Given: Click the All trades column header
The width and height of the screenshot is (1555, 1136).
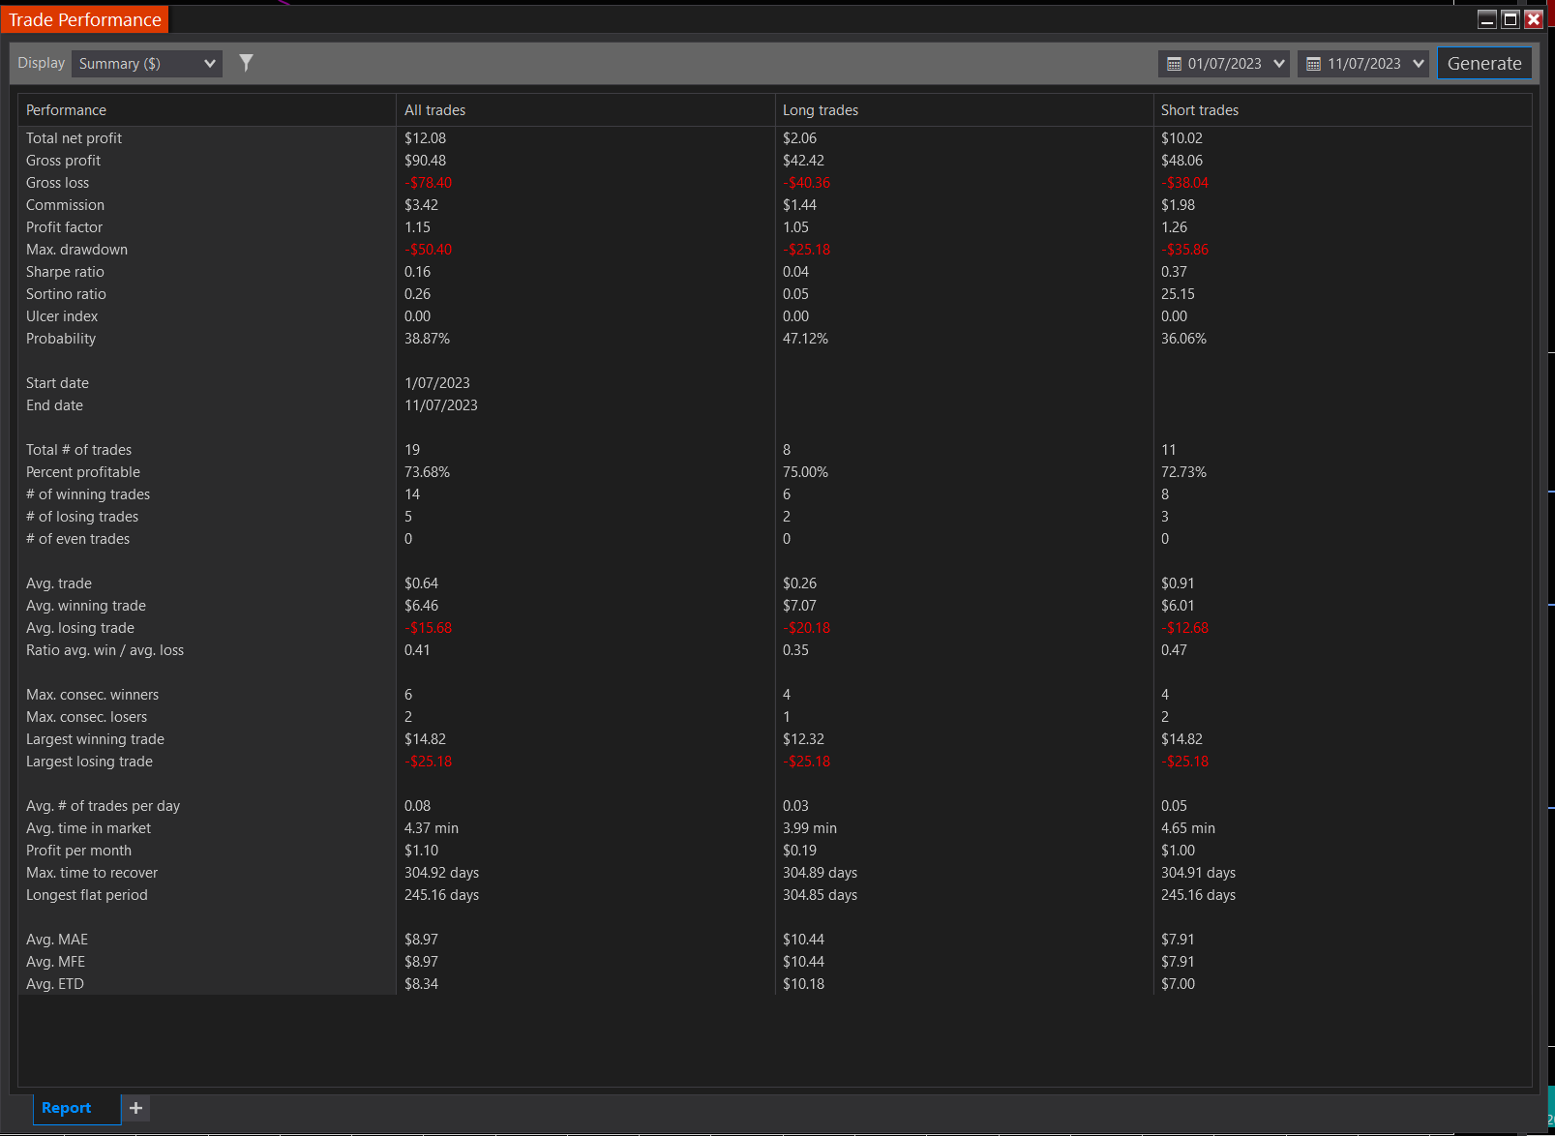Looking at the screenshot, I should pos(434,109).
